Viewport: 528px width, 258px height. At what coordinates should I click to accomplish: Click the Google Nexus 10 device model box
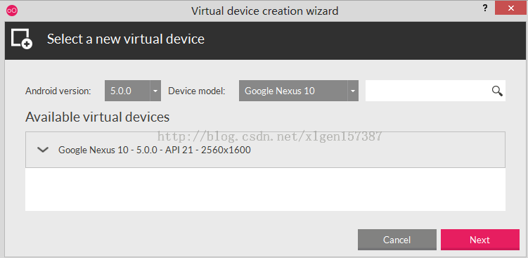[299, 91]
